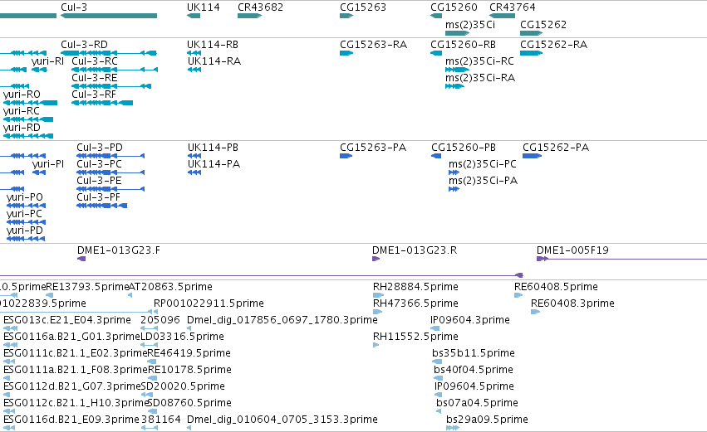707x432 pixels.
Task: Select EST bs29a09.5prime
Action: pos(487,420)
